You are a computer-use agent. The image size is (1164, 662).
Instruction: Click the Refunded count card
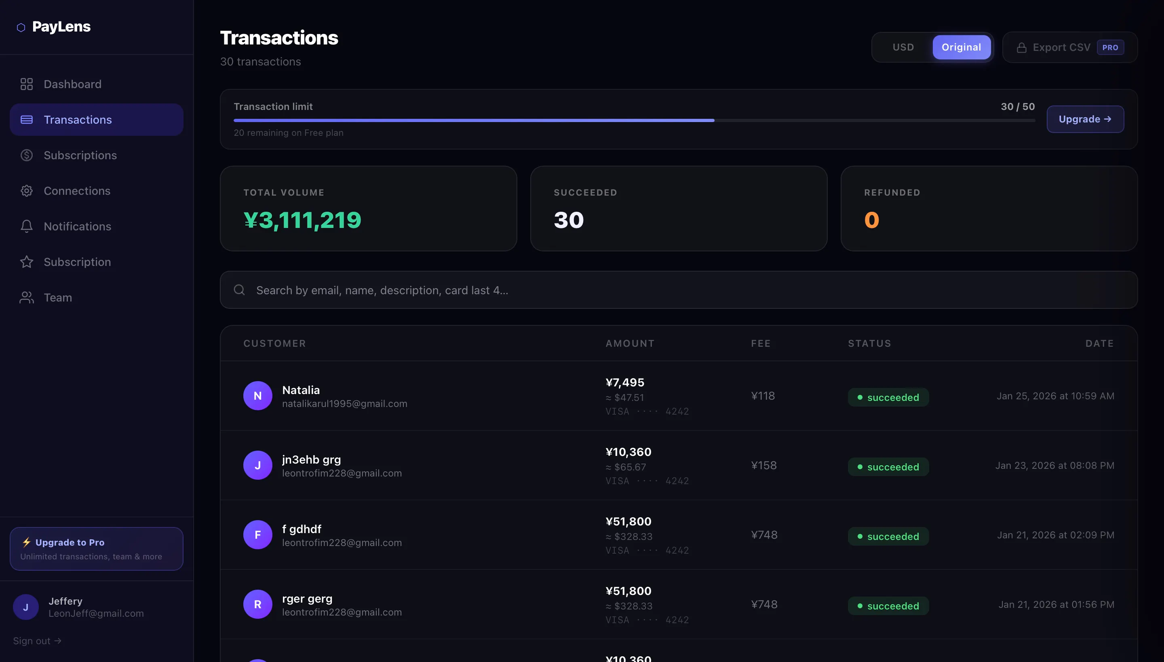pyautogui.click(x=989, y=208)
